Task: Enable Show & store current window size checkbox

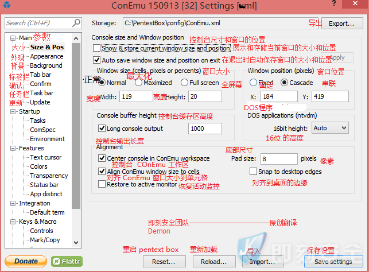Action: coord(96,48)
